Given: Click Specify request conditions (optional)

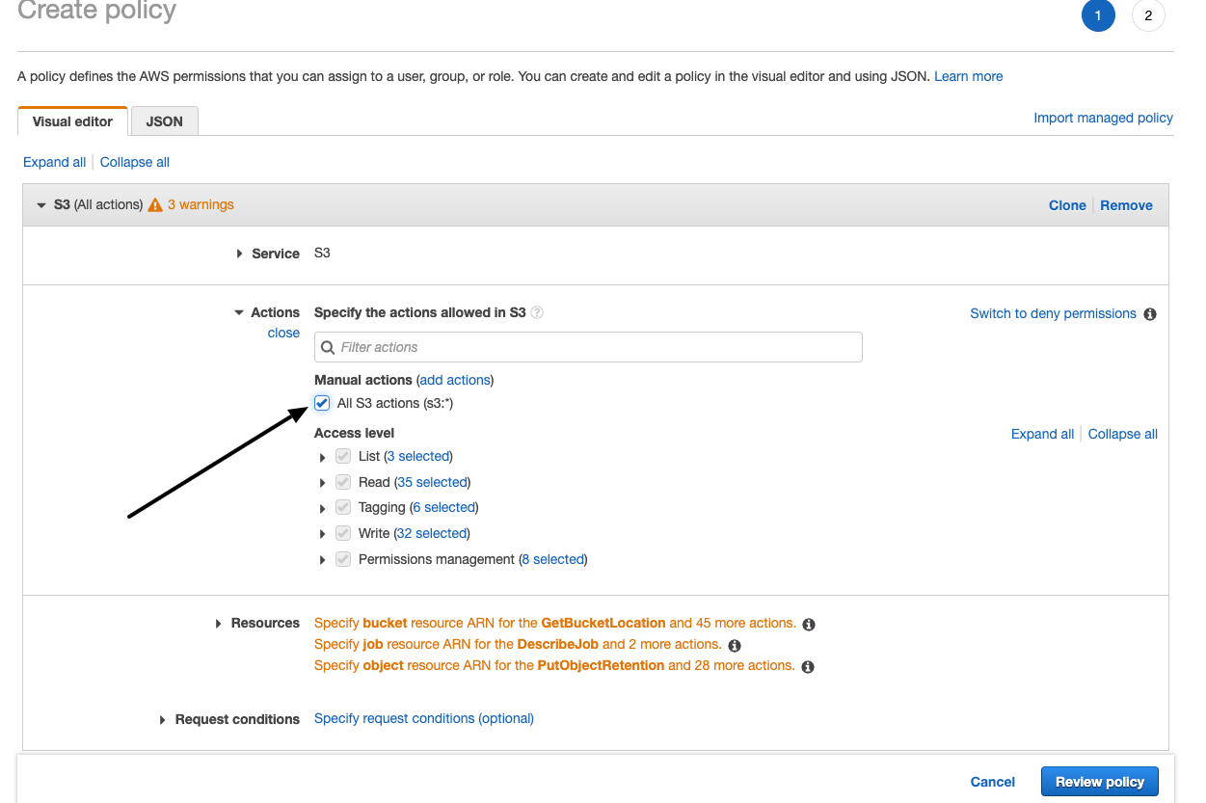Looking at the screenshot, I should [424, 718].
